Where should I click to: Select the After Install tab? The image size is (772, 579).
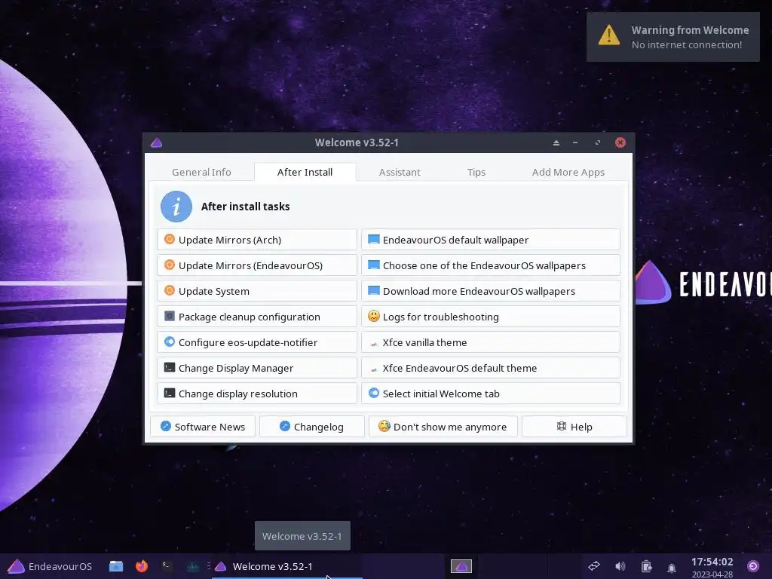click(305, 172)
